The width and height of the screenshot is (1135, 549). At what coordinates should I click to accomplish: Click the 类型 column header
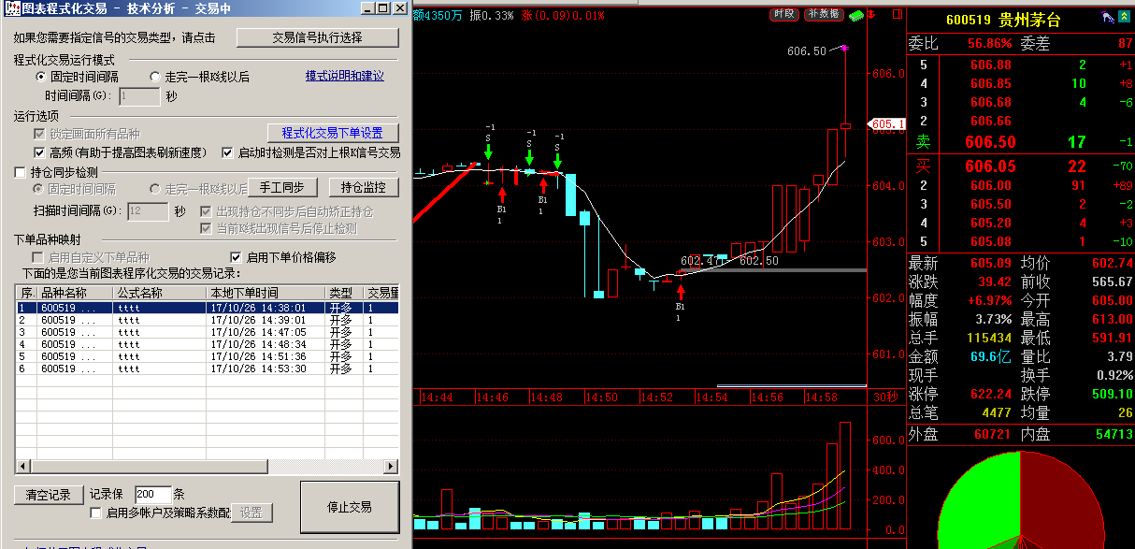click(344, 293)
